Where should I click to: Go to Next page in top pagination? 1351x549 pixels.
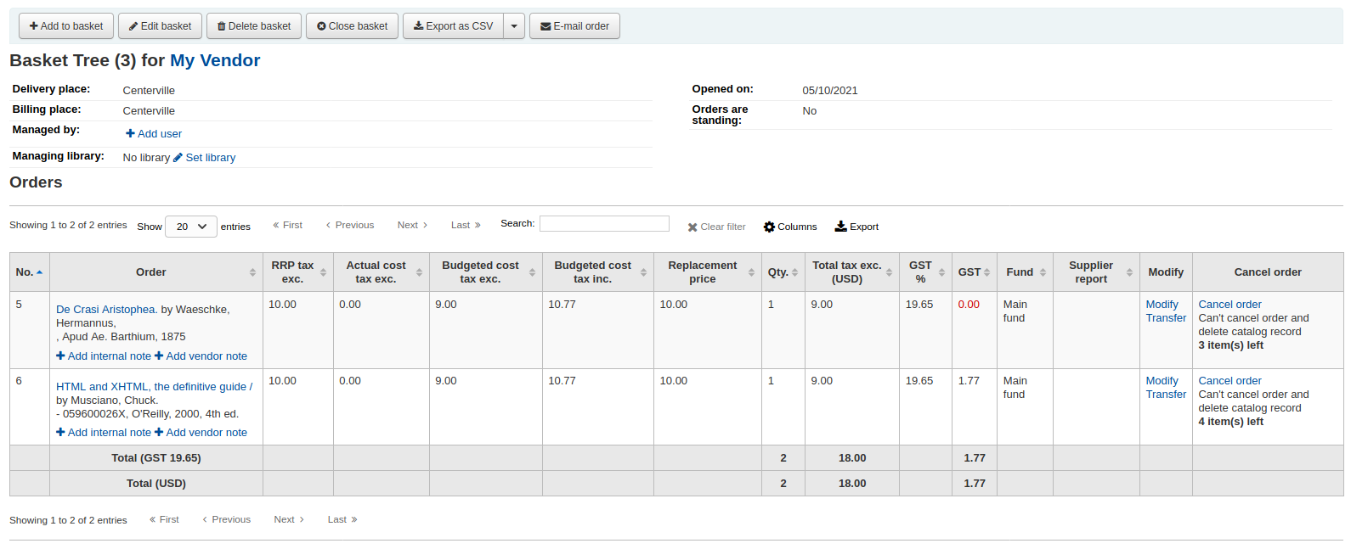[x=412, y=225]
